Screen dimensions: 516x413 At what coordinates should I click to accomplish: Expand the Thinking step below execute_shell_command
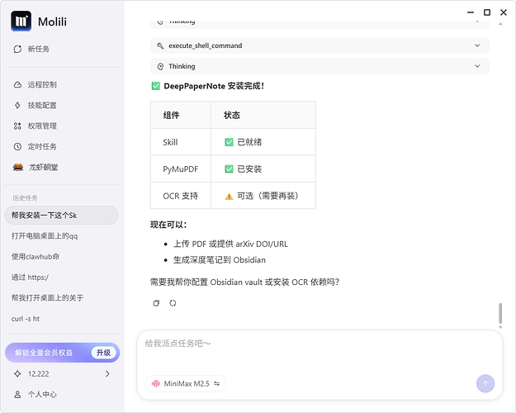click(x=320, y=66)
